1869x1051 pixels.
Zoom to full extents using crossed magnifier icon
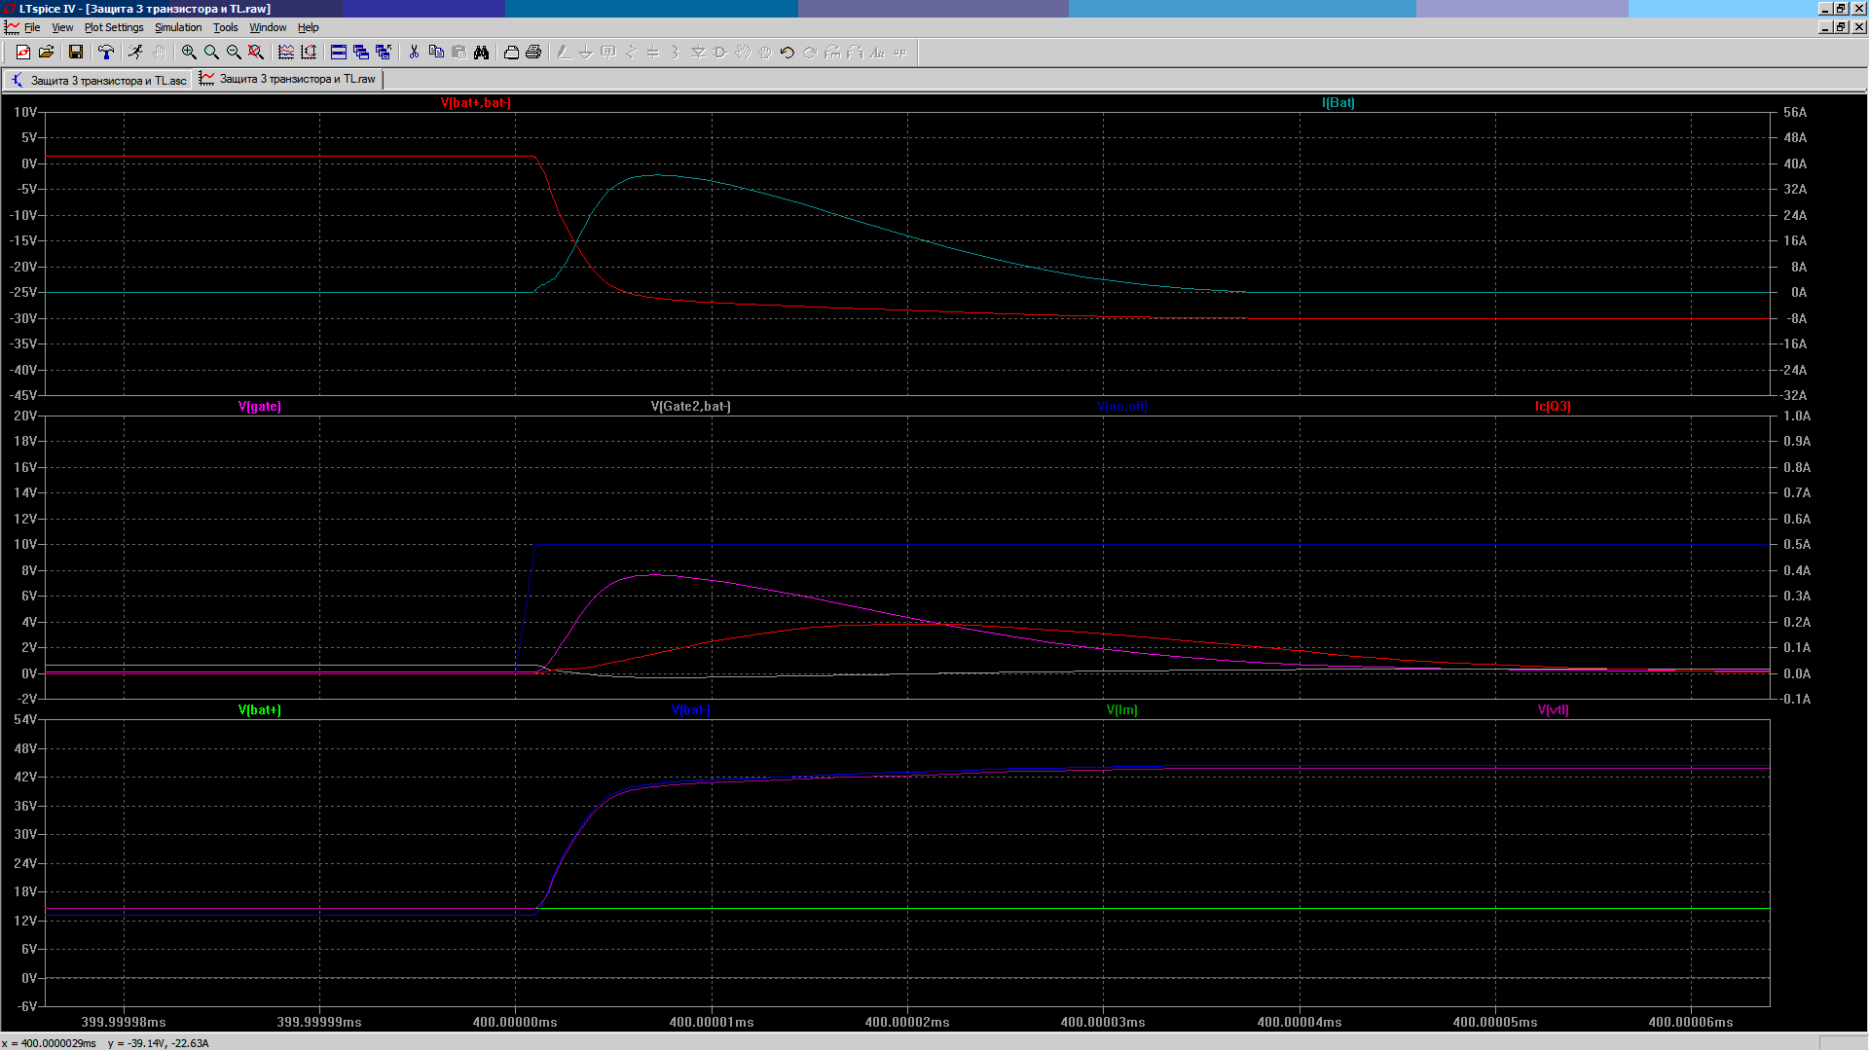click(256, 53)
